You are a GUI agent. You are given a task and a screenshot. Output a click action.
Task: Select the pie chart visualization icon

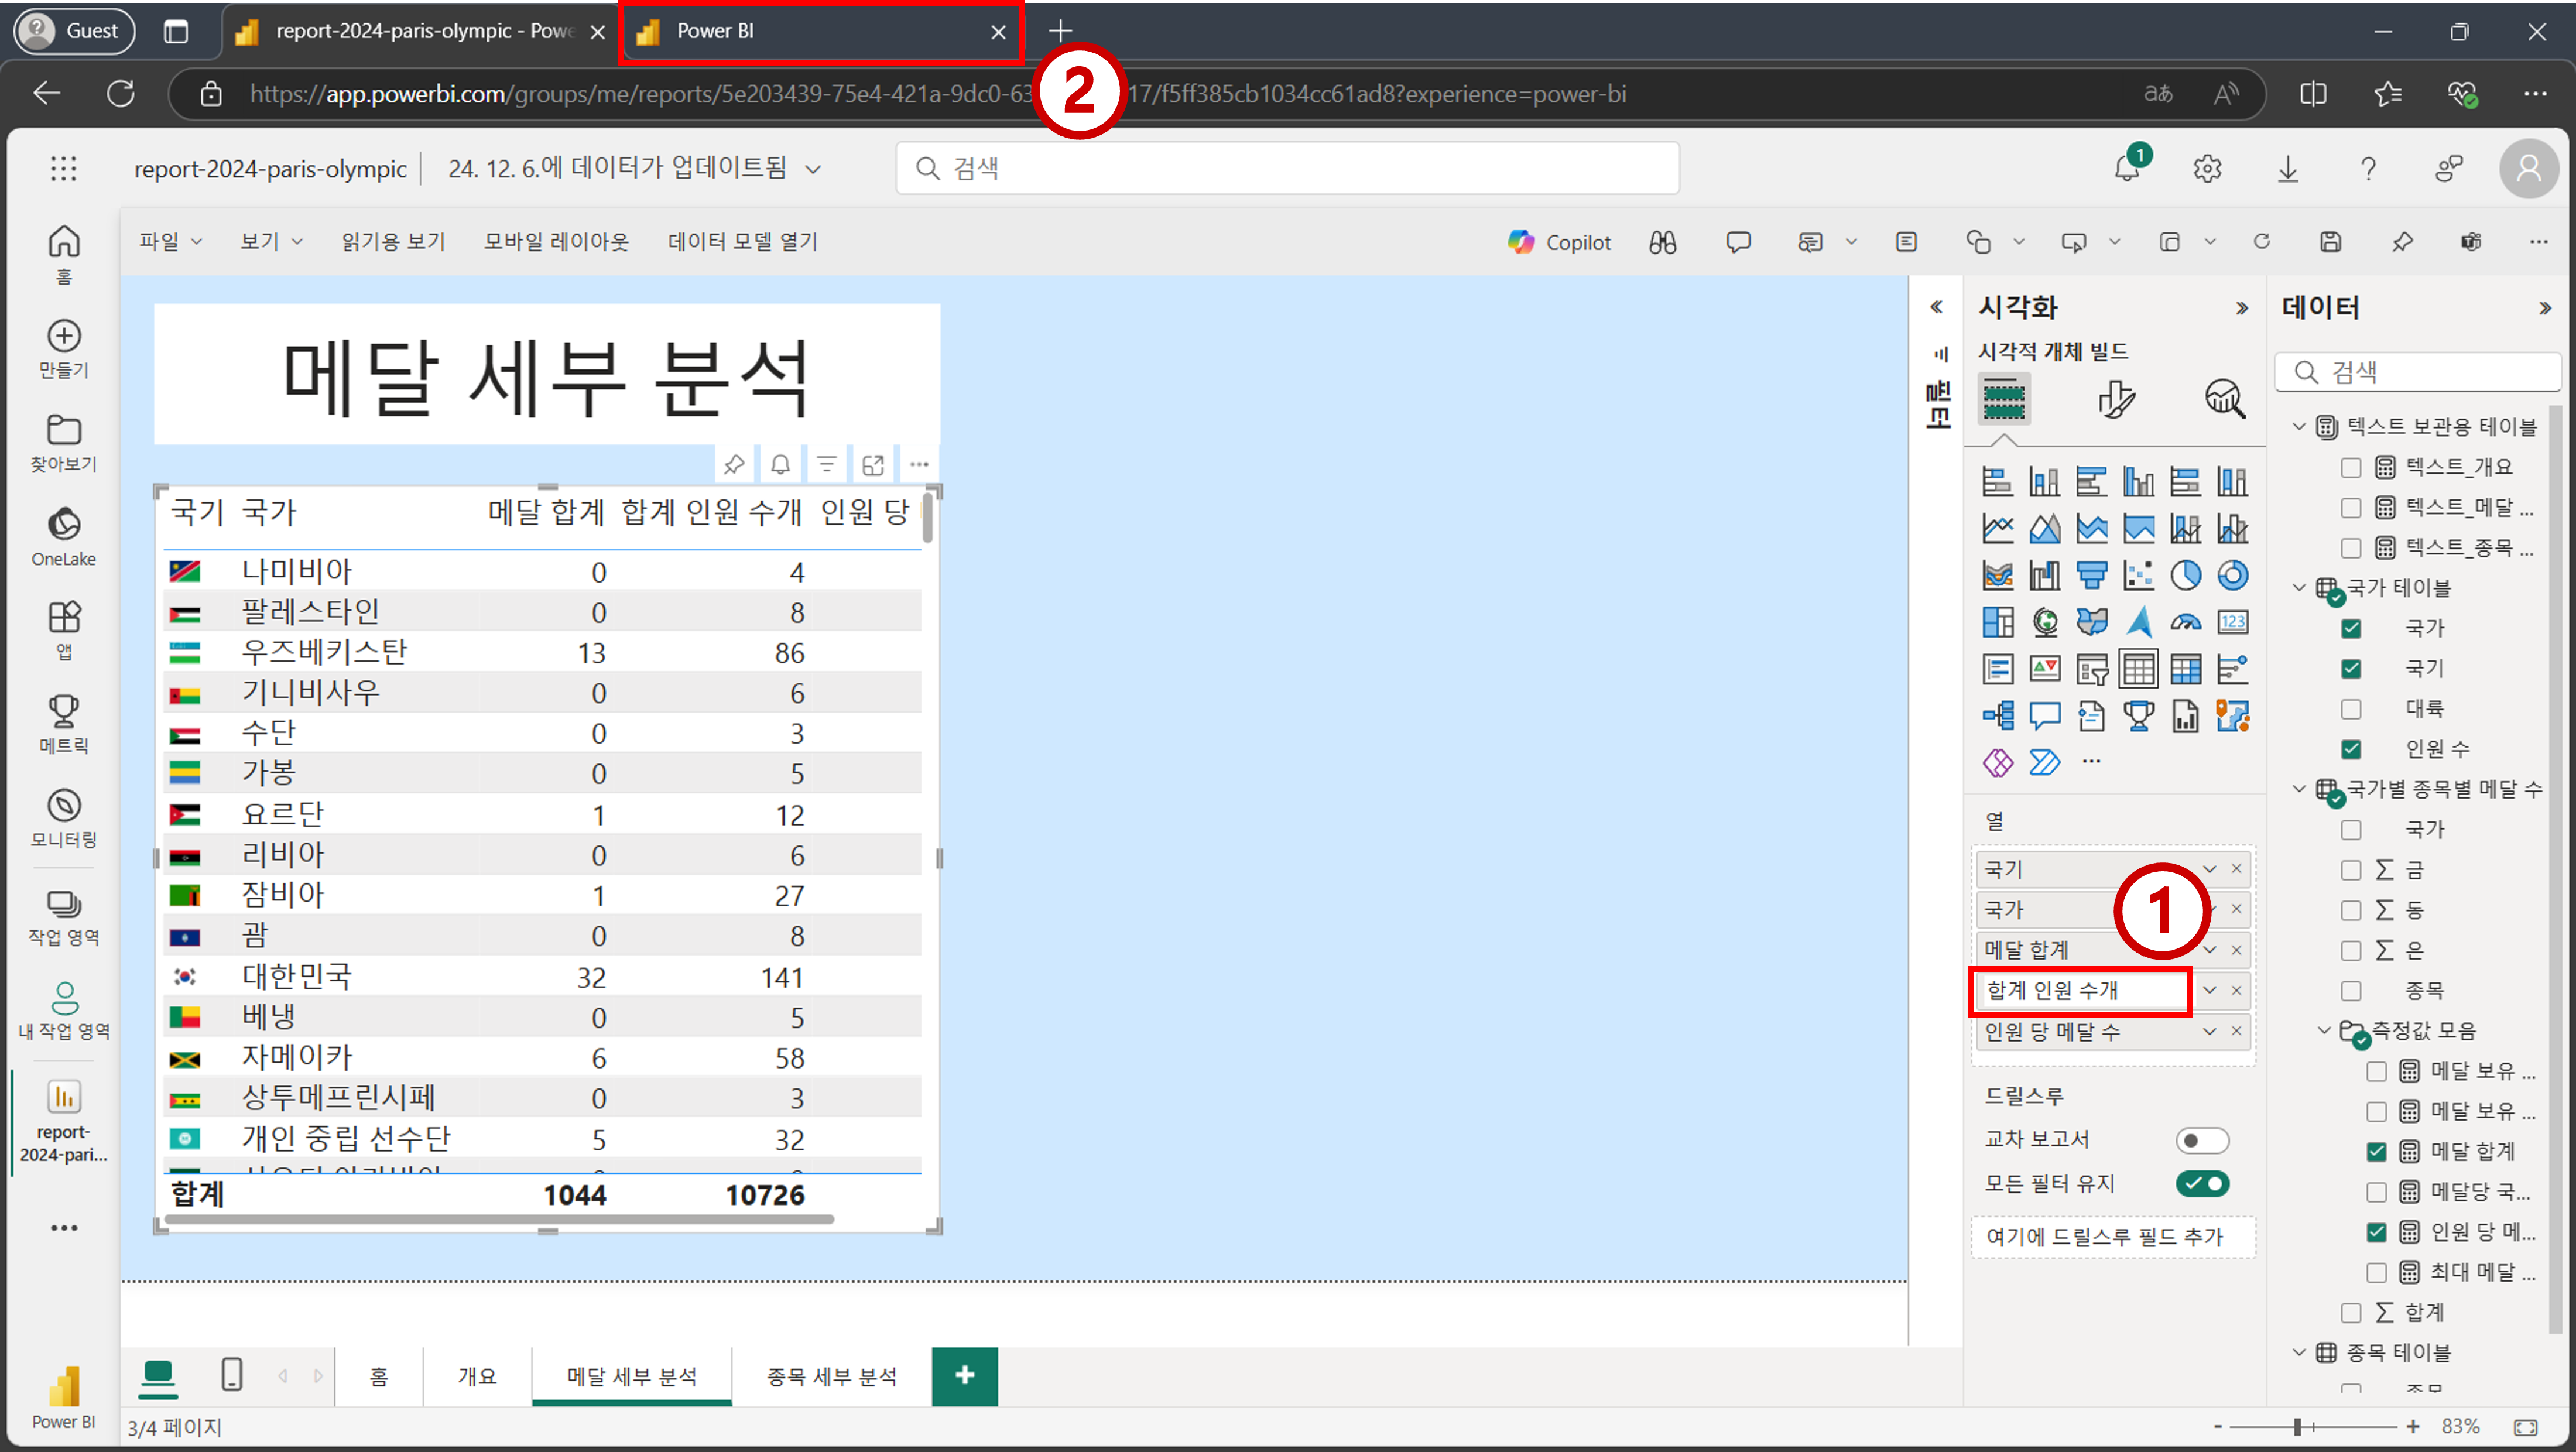click(2185, 575)
